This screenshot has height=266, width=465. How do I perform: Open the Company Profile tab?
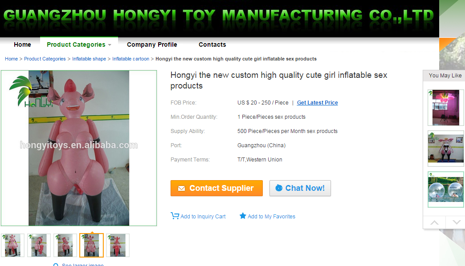click(152, 45)
